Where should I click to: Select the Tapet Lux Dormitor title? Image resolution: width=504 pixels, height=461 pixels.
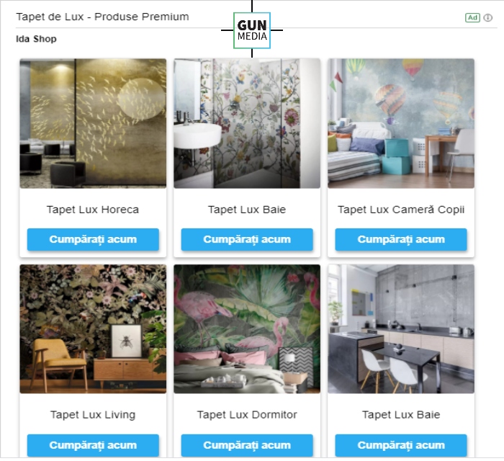tap(247, 415)
